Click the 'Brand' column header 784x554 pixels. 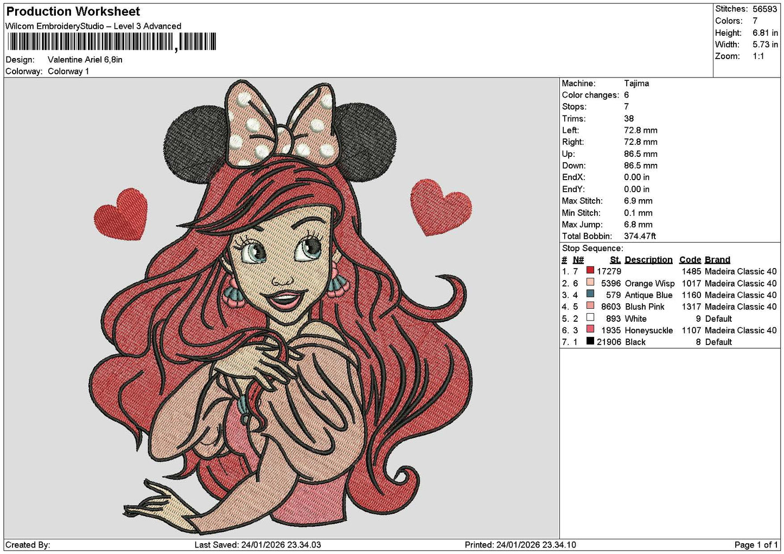[x=717, y=260]
